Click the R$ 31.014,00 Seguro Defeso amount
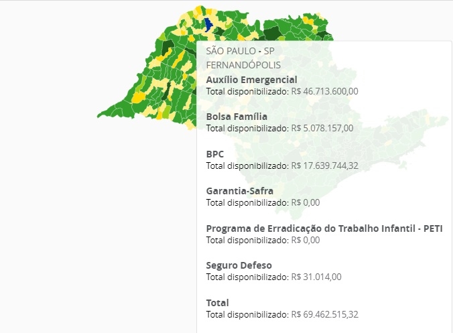 click(318, 277)
